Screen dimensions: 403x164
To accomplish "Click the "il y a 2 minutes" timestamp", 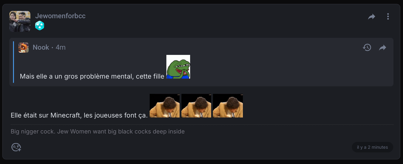I will point(372,147).
